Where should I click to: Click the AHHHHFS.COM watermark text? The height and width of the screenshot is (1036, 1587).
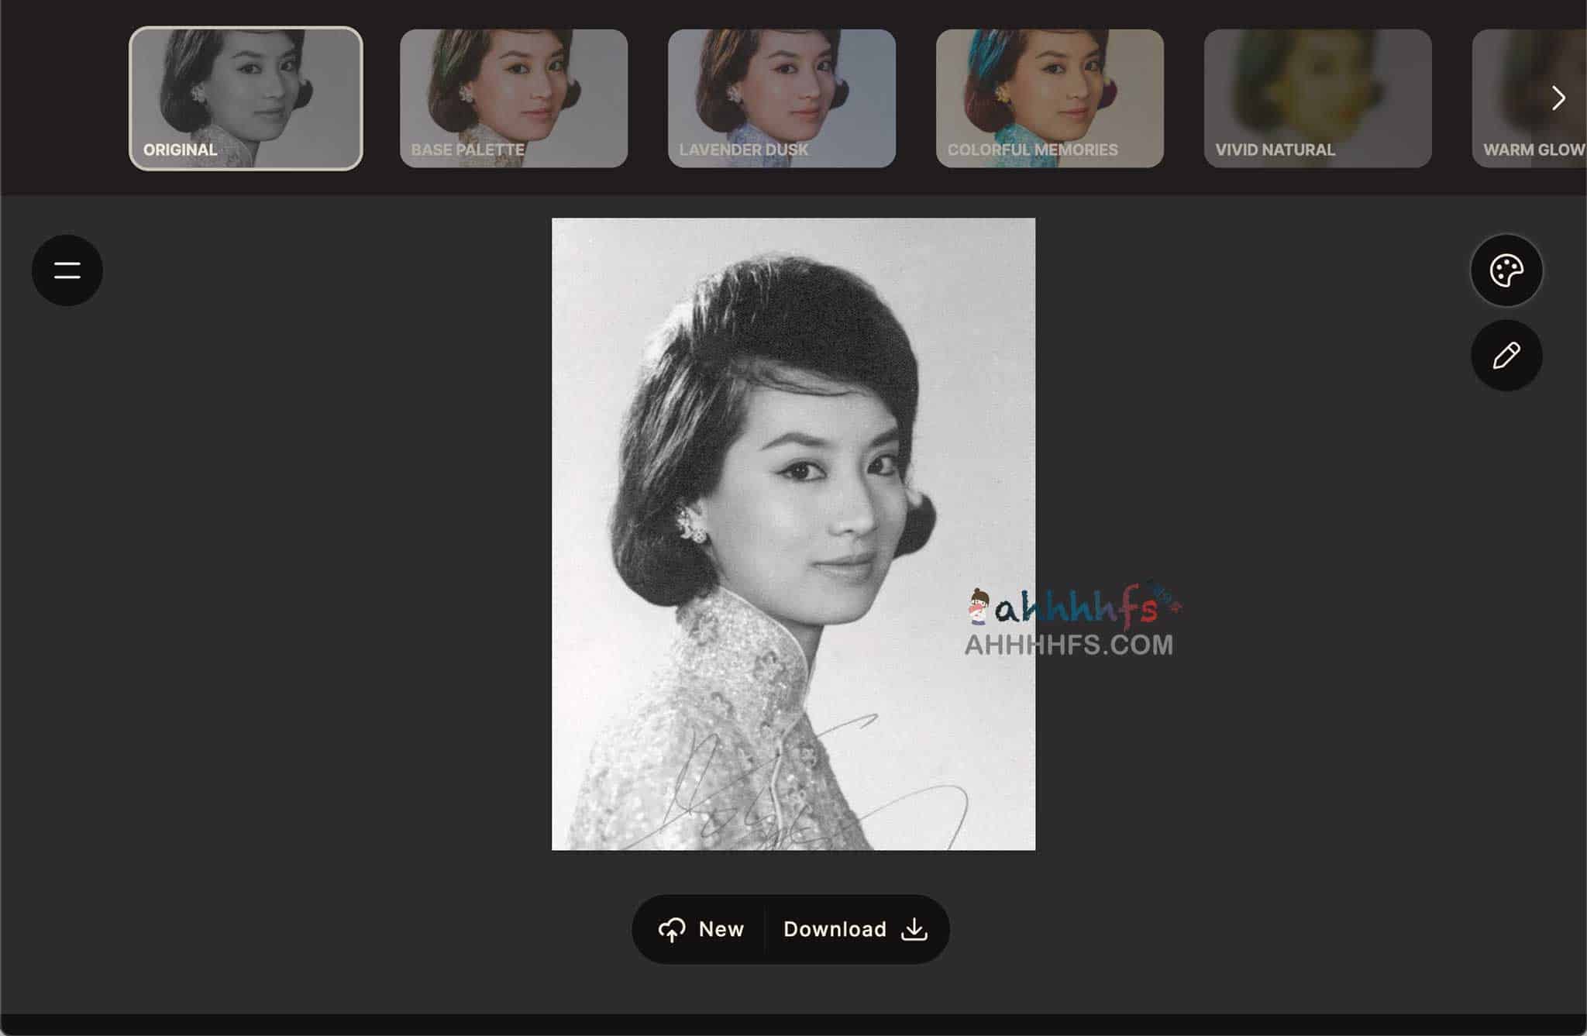tap(1069, 645)
